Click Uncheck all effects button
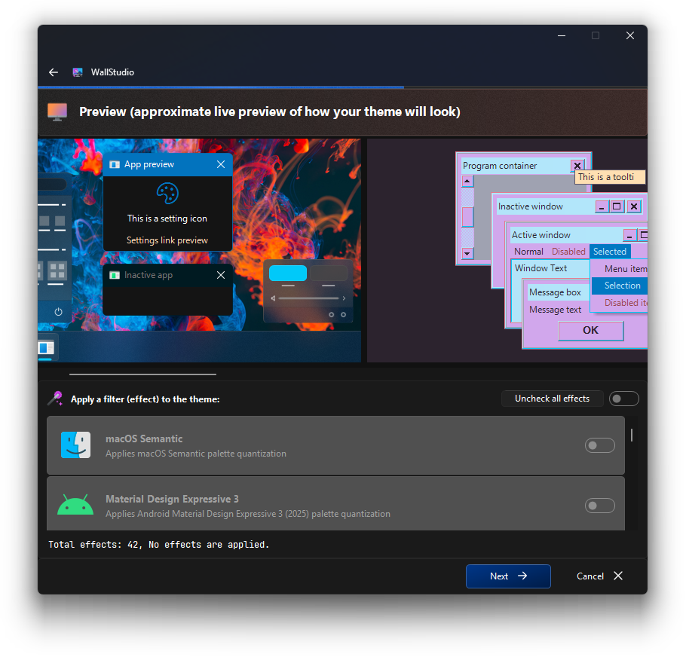The image size is (686, 657). click(x=552, y=399)
